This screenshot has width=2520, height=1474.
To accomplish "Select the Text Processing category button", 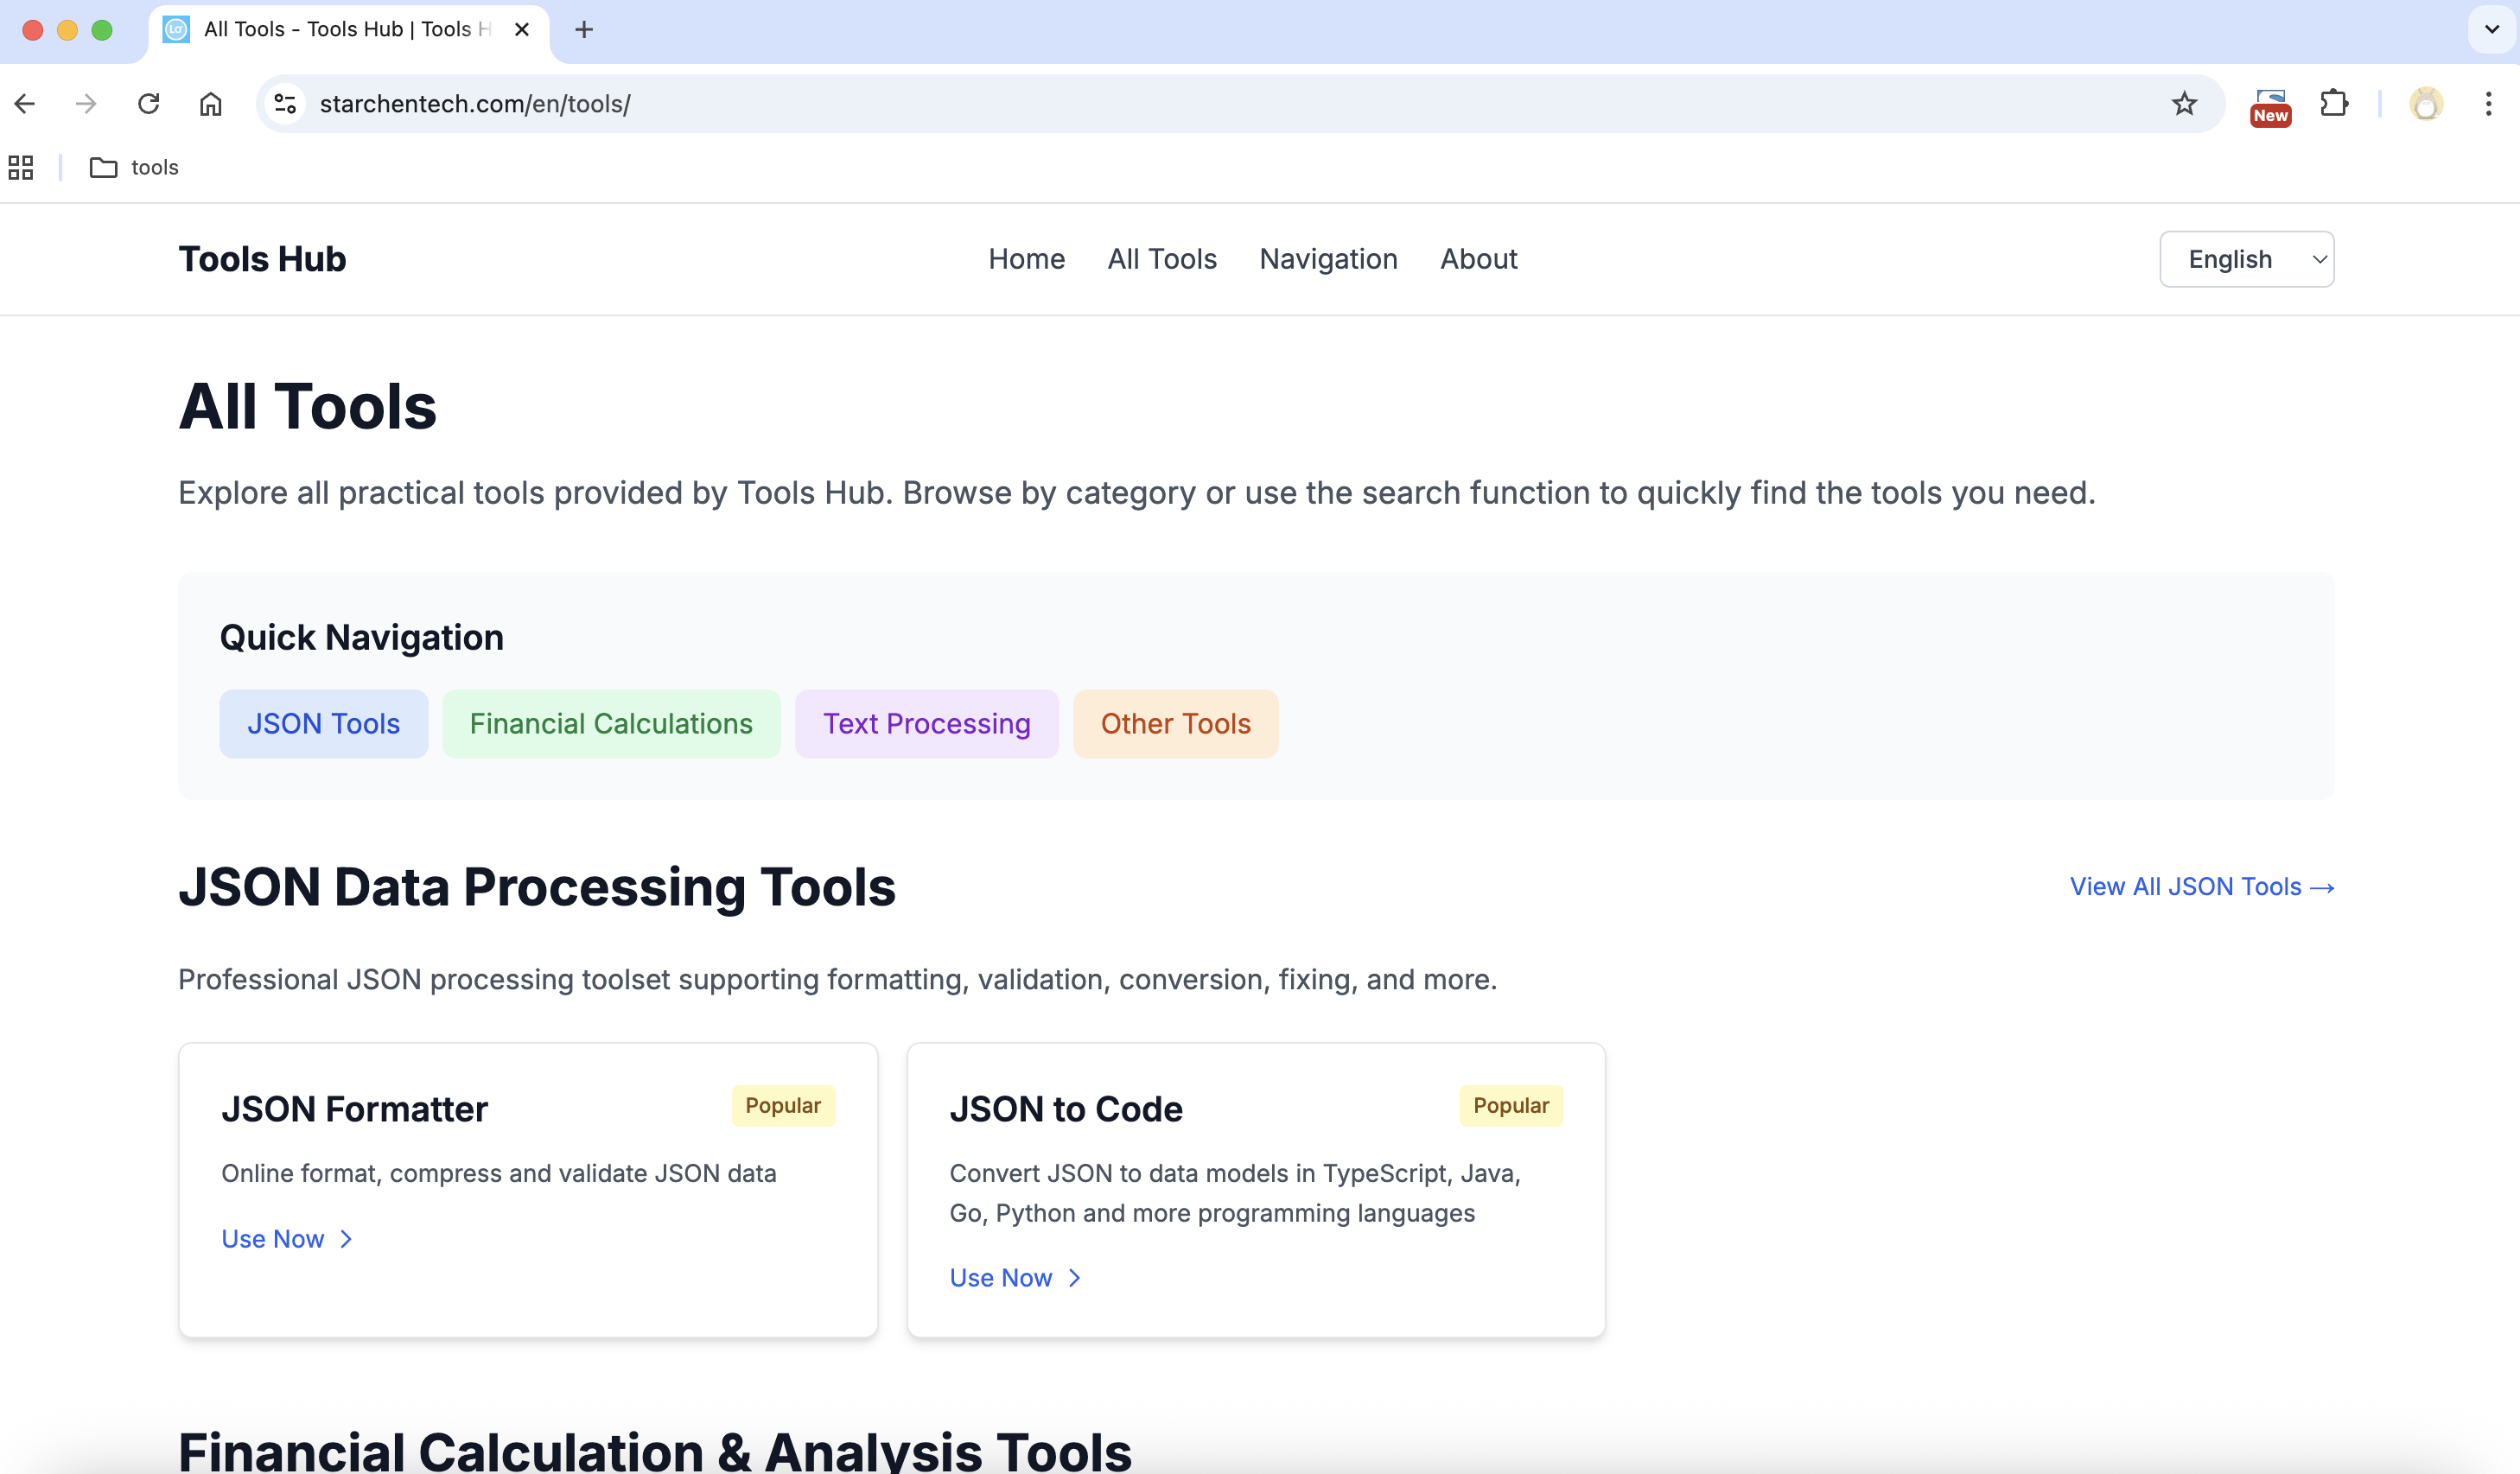I will point(926,723).
